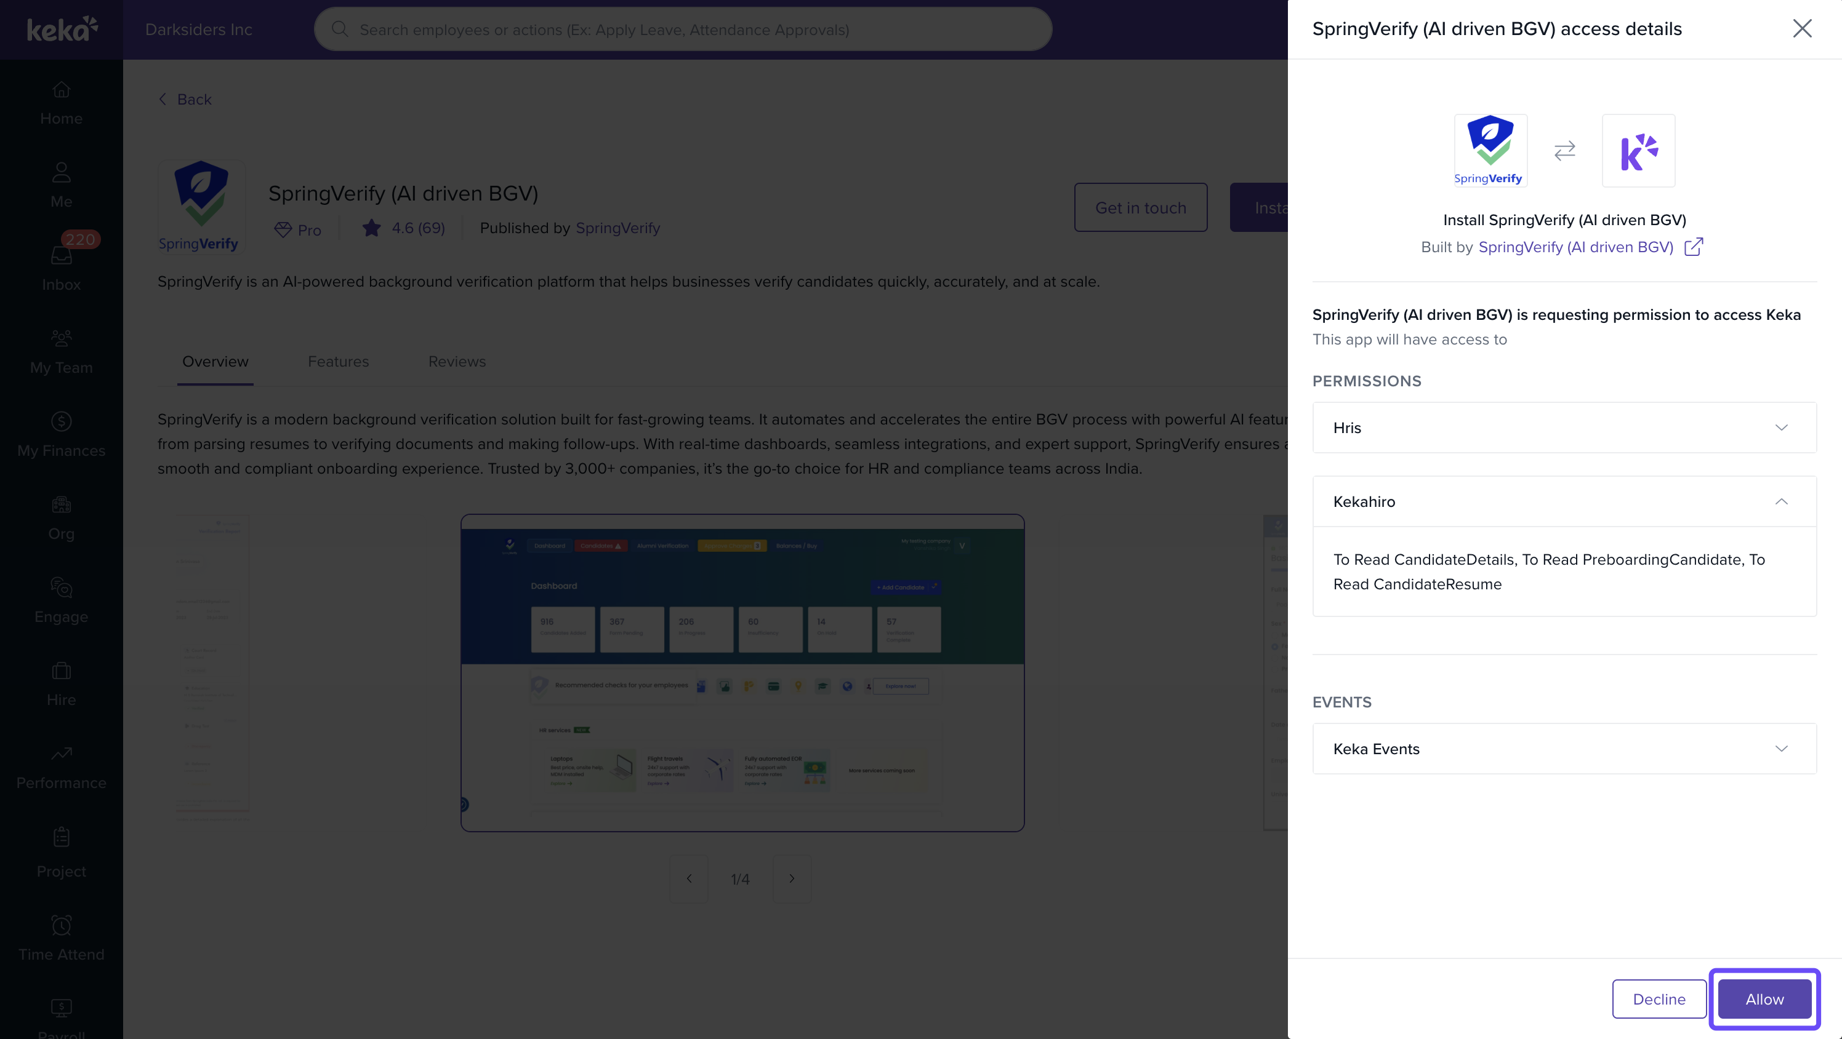Go to next screenshot in carousel
The height and width of the screenshot is (1039, 1842).
tap(792, 878)
